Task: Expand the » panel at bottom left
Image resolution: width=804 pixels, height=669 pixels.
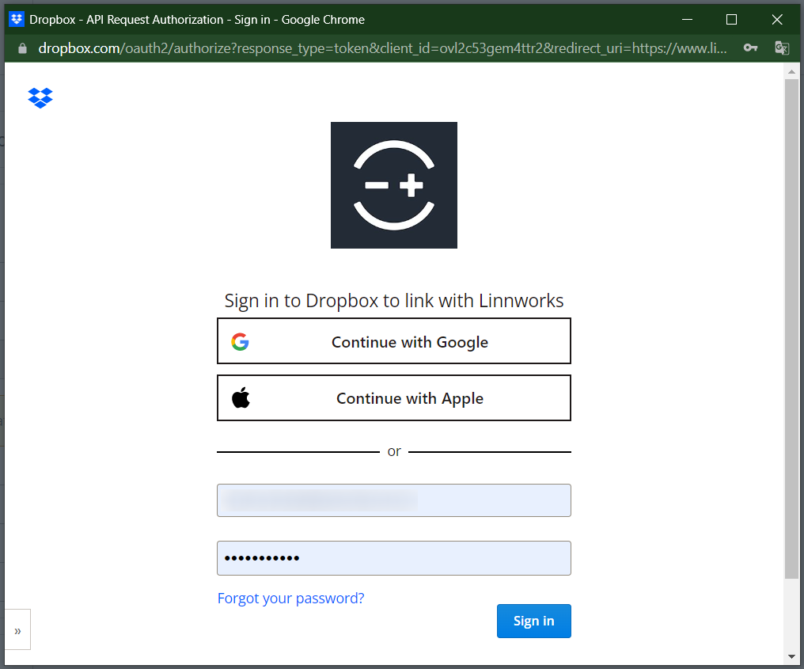Action: (x=17, y=630)
